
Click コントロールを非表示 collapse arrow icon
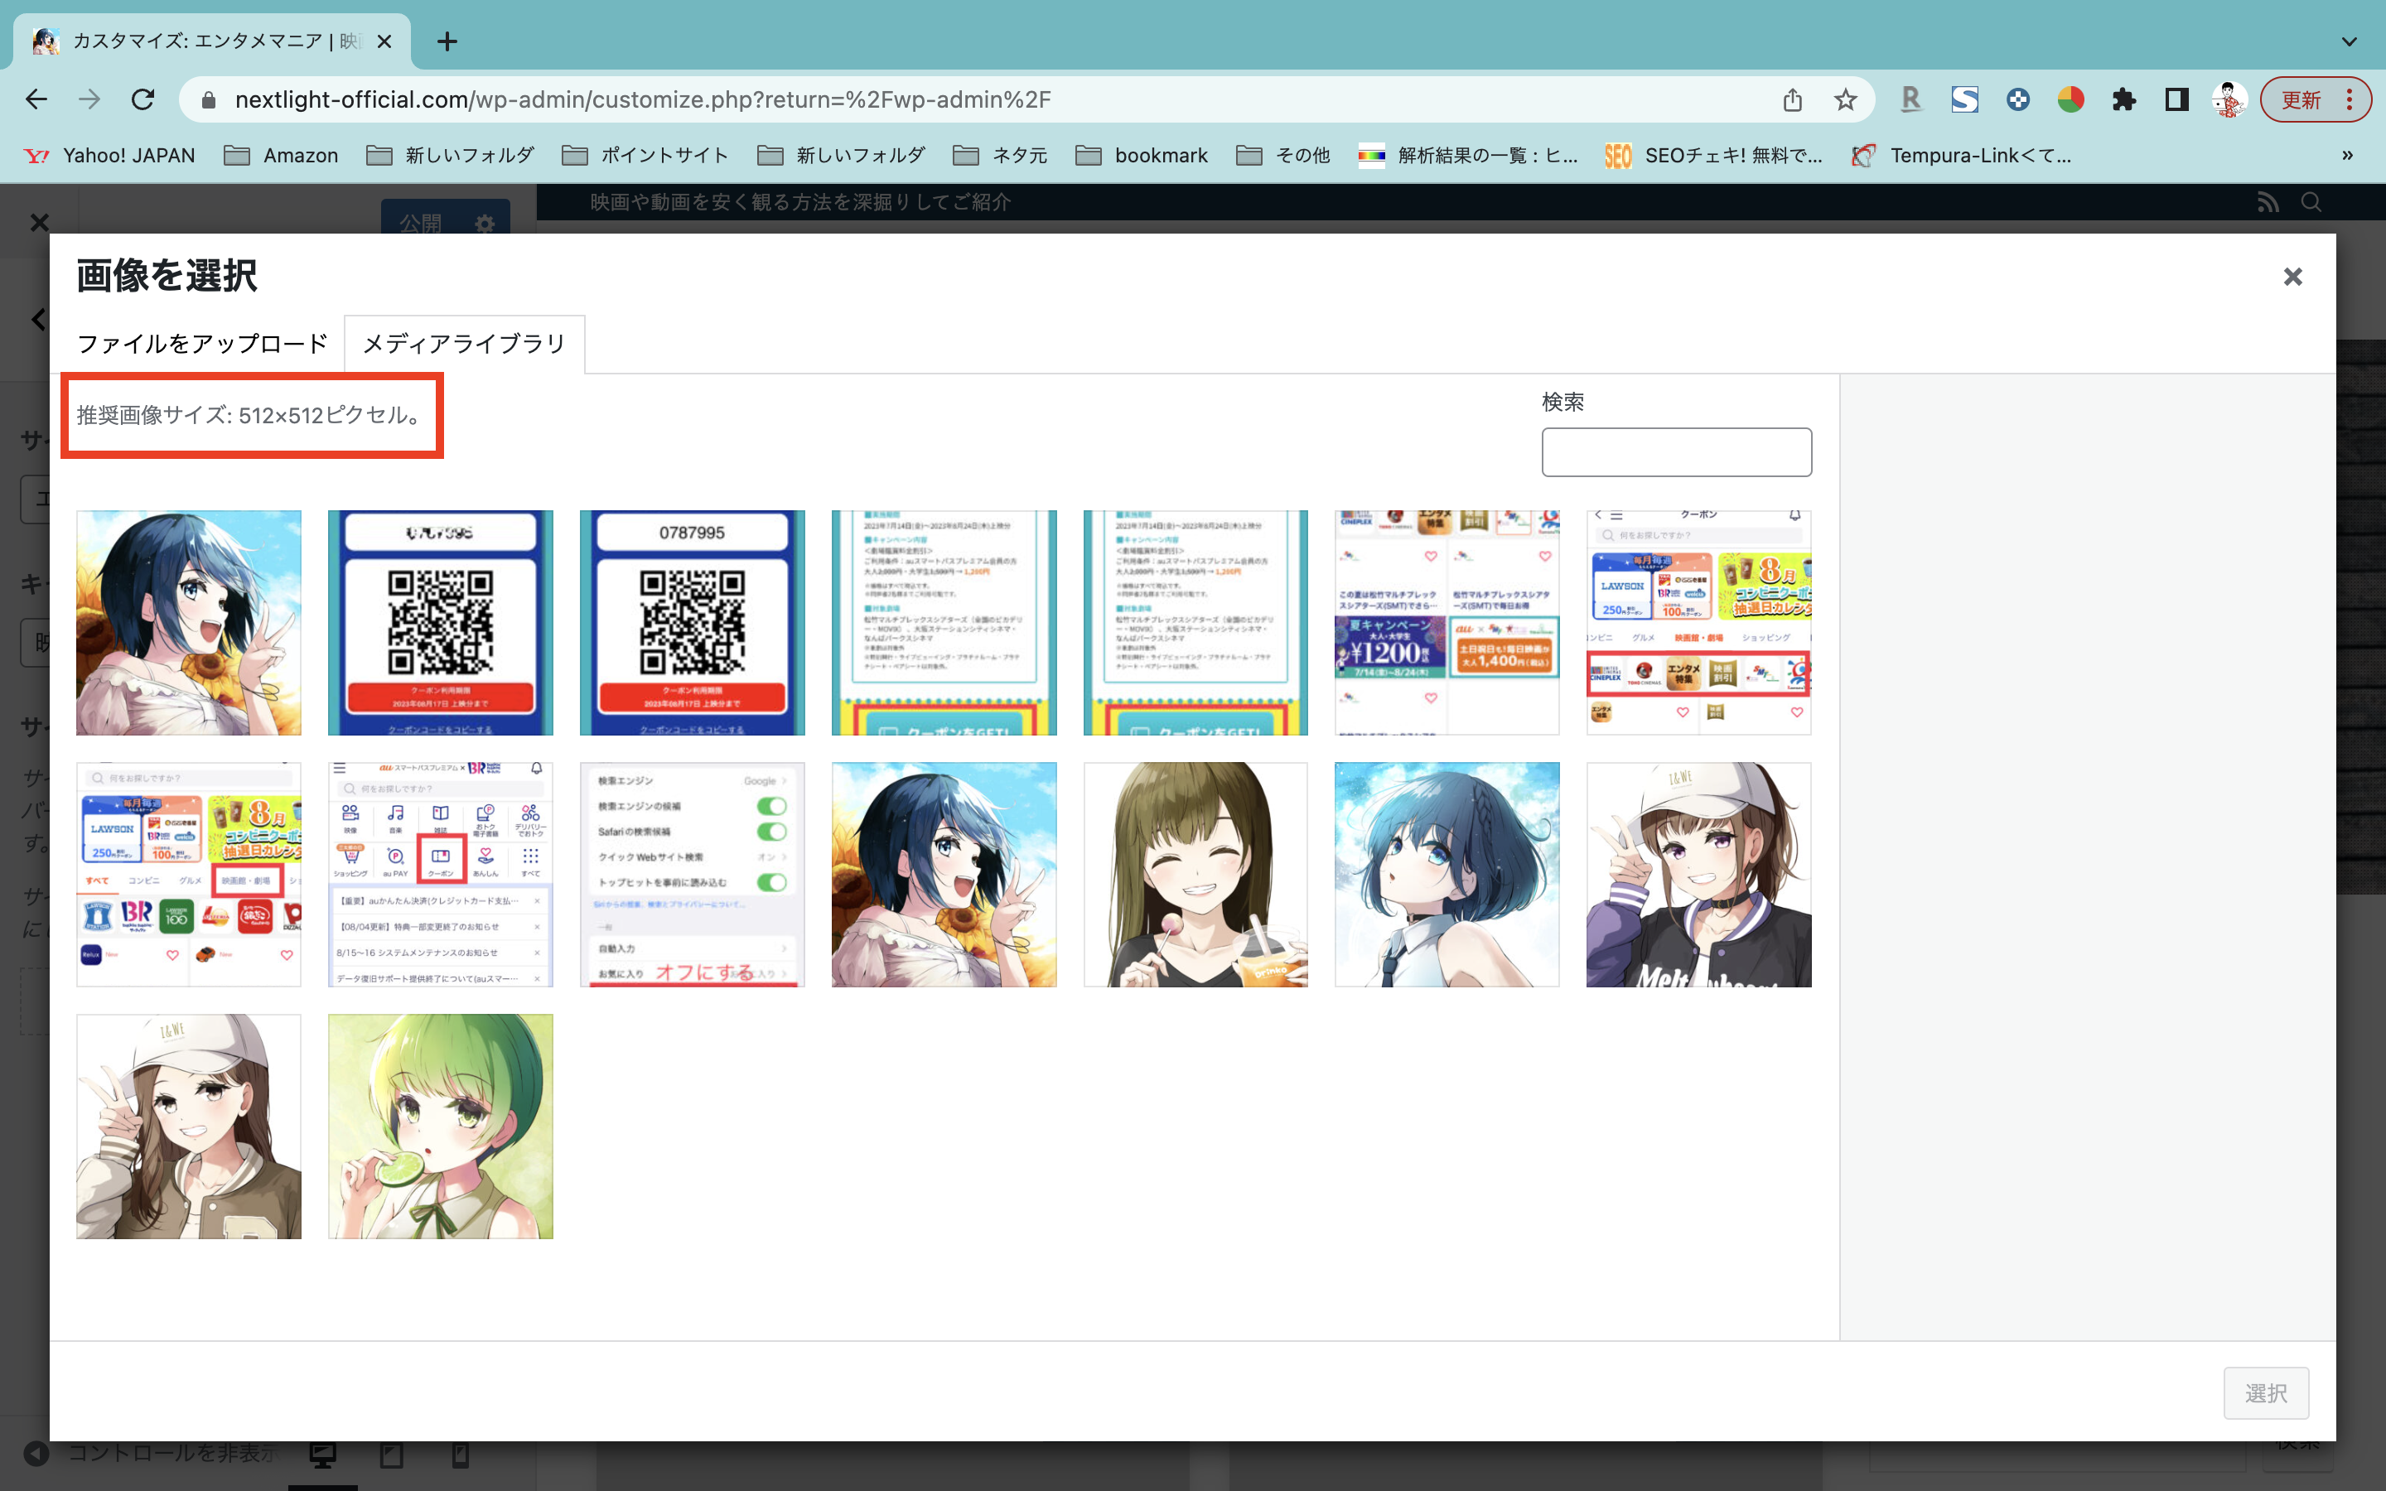pyautogui.click(x=37, y=1454)
